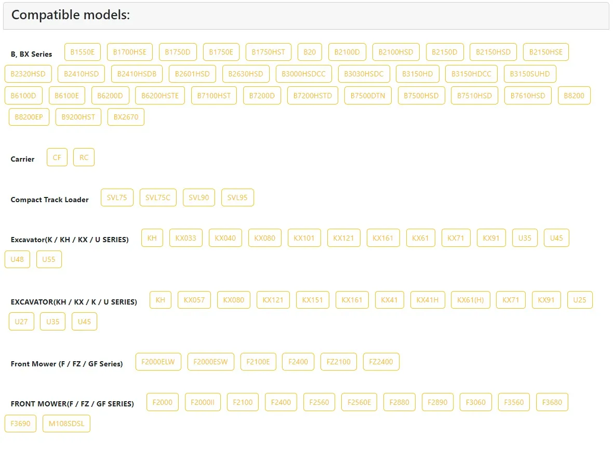Image resolution: width=613 pixels, height=449 pixels.
Task: Click the B8200 model tag
Action: click(574, 96)
